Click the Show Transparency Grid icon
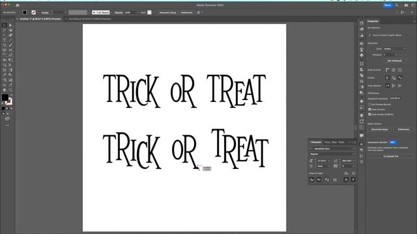Viewport: 417px width, 234px height. (x=399, y=70)
